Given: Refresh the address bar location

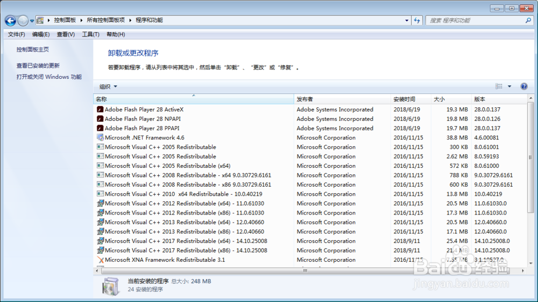Looking at the screenshot, I should [417, 20].
